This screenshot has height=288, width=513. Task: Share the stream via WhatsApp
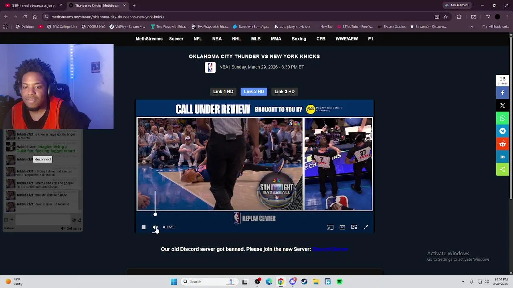point(503,118)
